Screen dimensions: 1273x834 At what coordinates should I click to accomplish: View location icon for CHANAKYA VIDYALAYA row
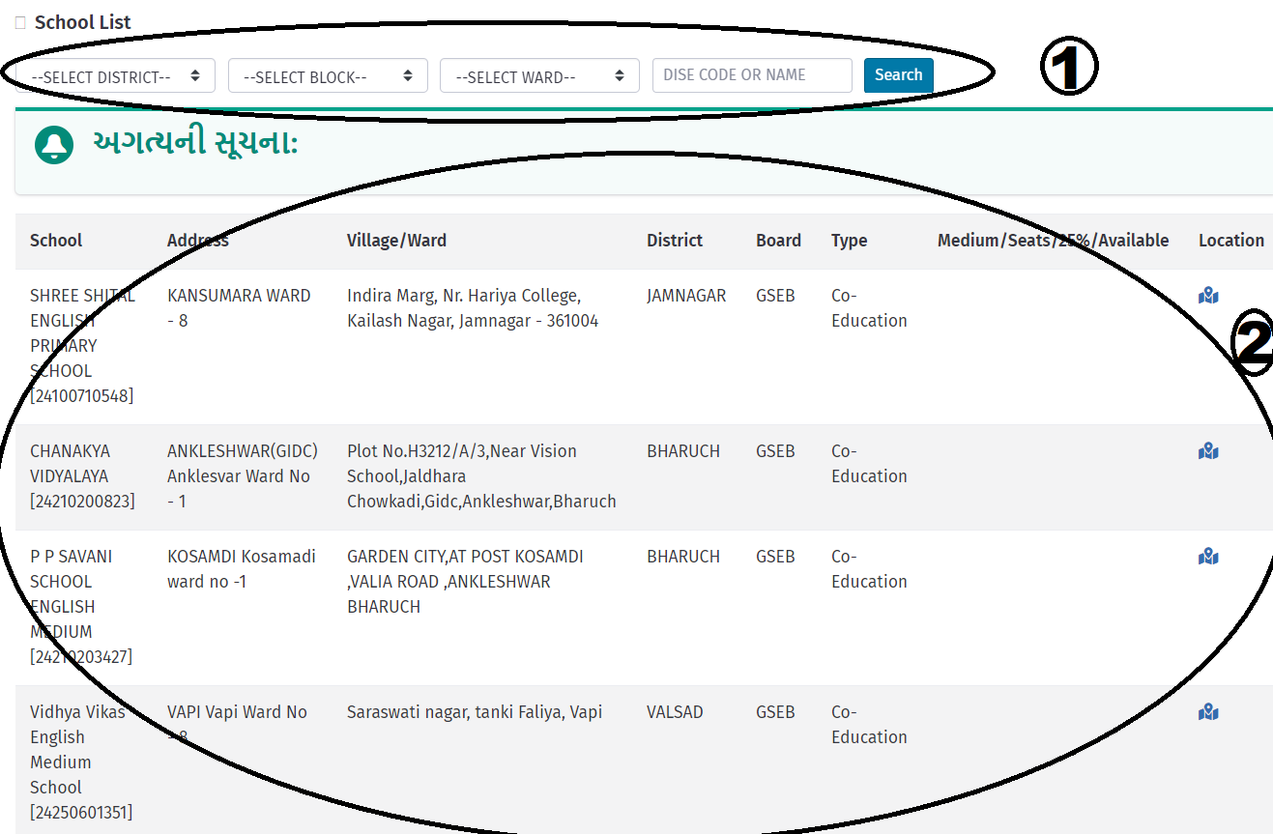[x=1208, y=450]
